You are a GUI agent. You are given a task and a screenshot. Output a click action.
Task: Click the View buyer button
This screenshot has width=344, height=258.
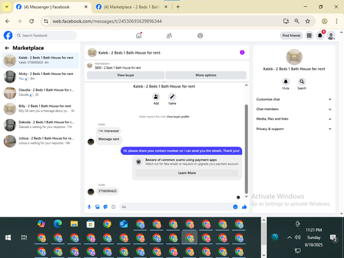tap(126, 75)
